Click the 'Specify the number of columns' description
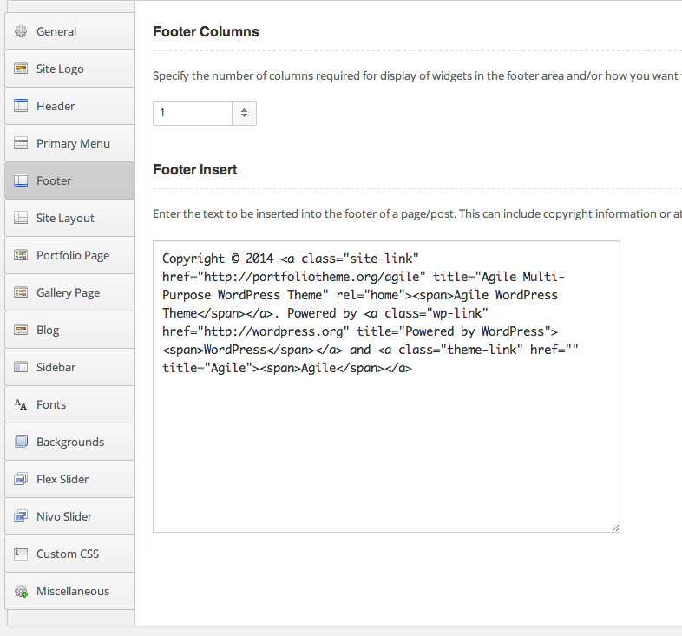682x636 pixels. point(417,76)
